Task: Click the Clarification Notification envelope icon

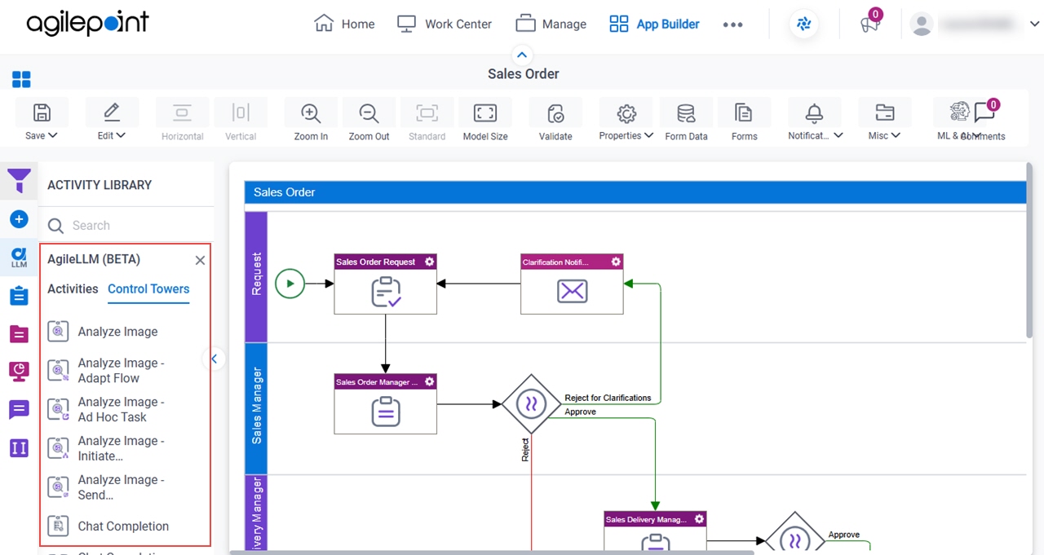Action: pos(572,291)
